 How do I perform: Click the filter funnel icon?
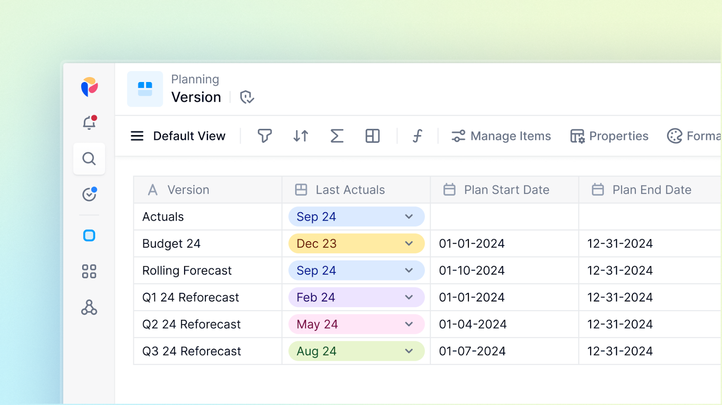(265, 136)
